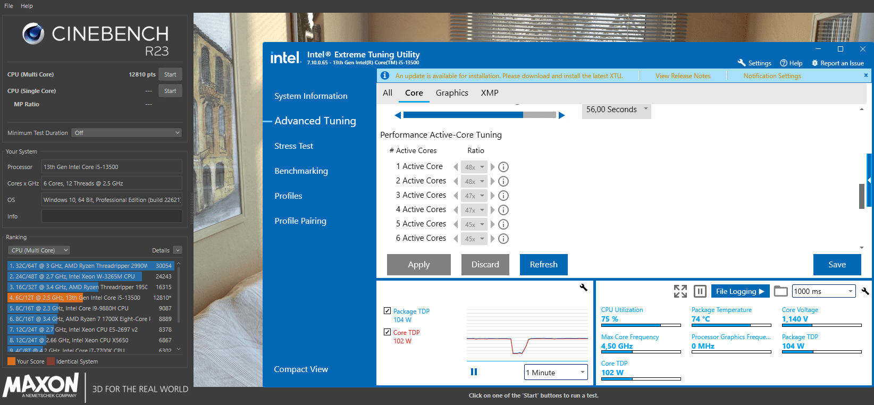Open the Profiles section
The height and width of the screenshot is (405, 874).
[x=288, y=196]
